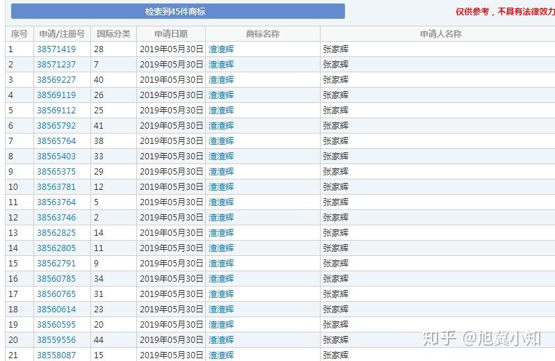Click 渣渣辉 trademark name in row 6
This screenshot has width=555, height=361.
pyautogui.click(x=221, y=126)
